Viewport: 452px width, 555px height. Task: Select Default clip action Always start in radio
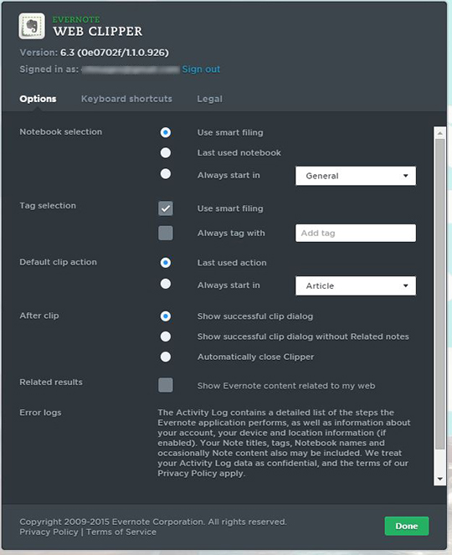coord(165,284)
